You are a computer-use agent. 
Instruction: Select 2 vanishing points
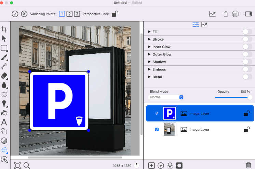[x=69, y=14]
